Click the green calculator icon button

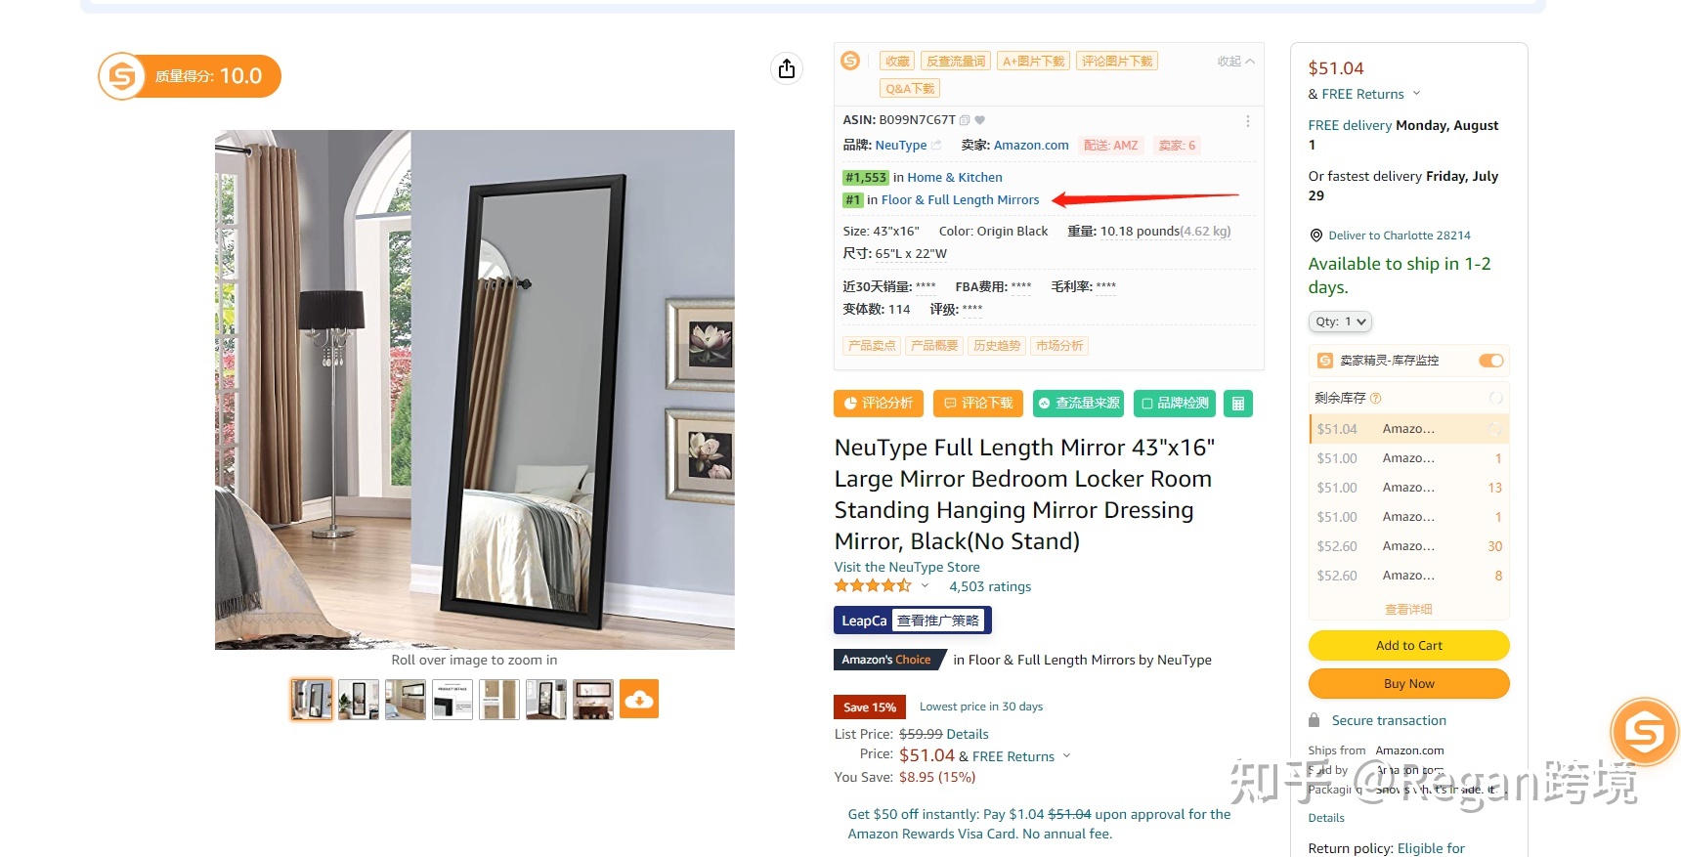(1238, 404)
